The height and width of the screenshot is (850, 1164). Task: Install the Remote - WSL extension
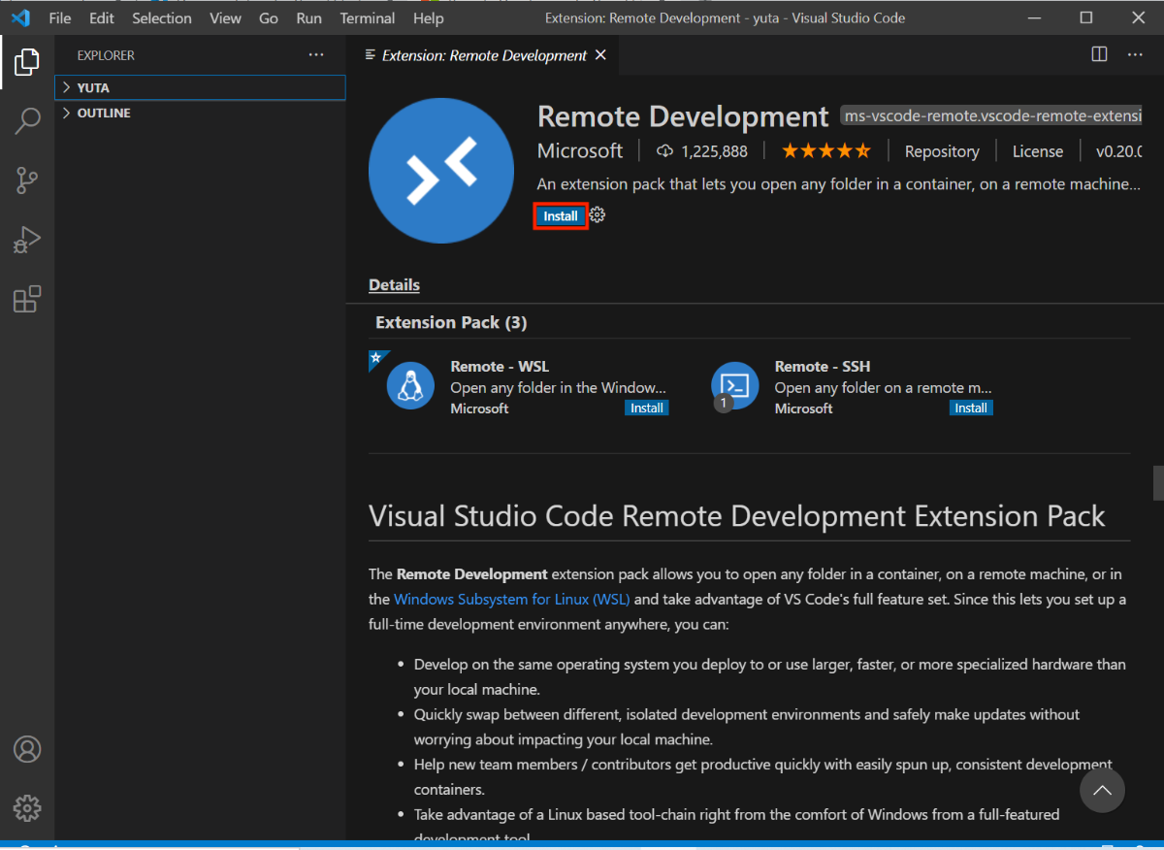(647, 409)
